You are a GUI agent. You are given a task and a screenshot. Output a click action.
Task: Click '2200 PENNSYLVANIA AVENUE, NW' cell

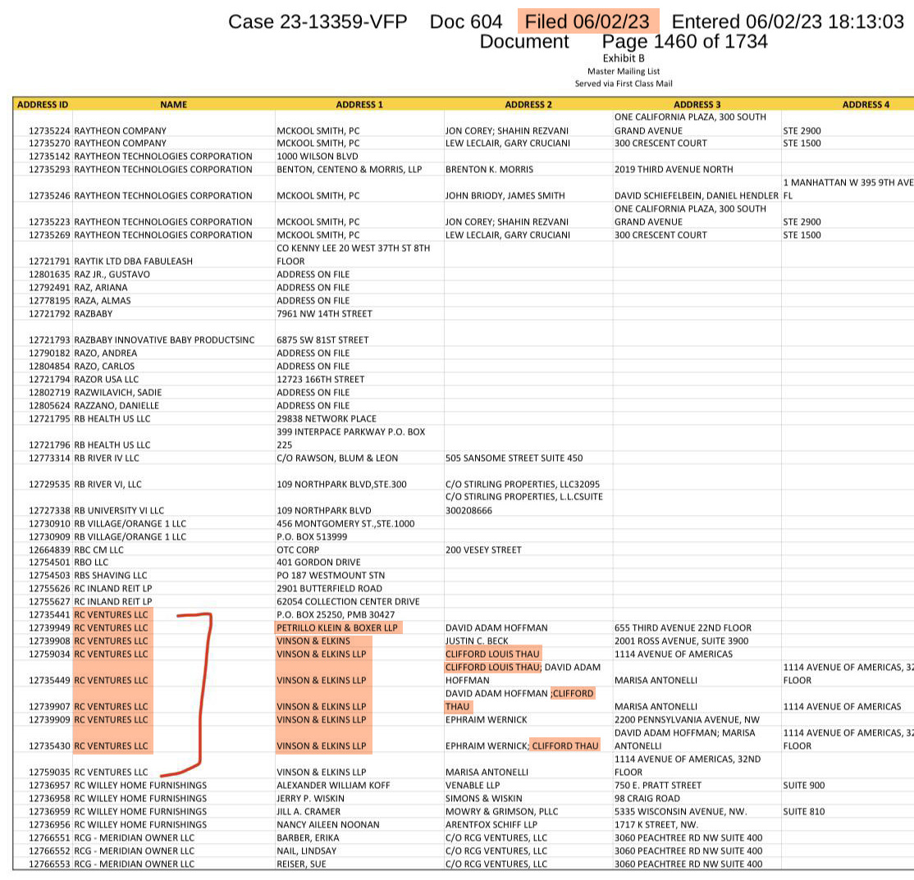point(687,720)
